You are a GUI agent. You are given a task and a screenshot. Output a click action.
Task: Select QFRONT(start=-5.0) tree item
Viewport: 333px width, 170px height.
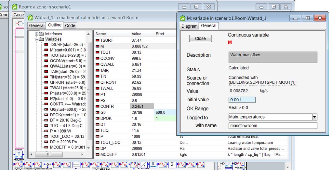tap(68, 82)
